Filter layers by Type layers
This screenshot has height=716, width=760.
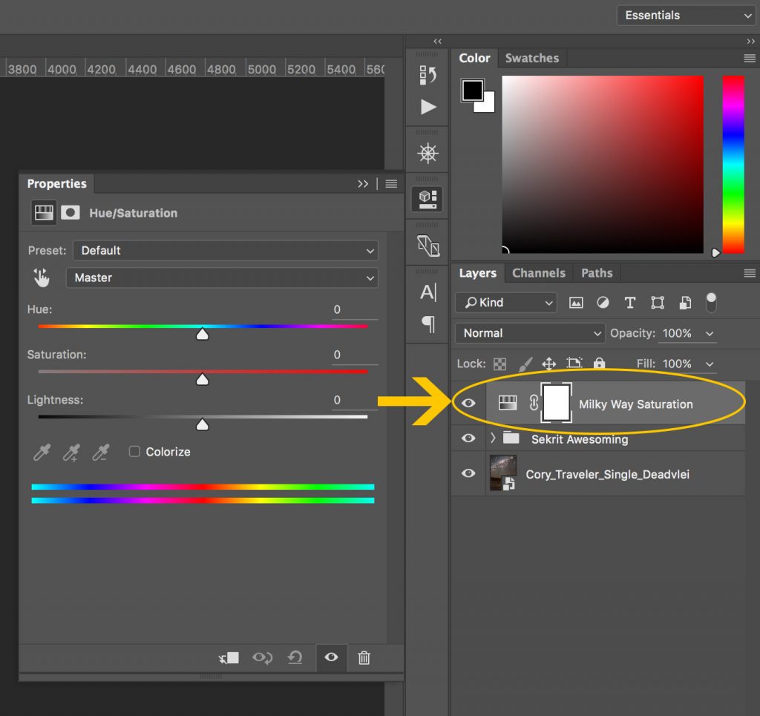630,303
